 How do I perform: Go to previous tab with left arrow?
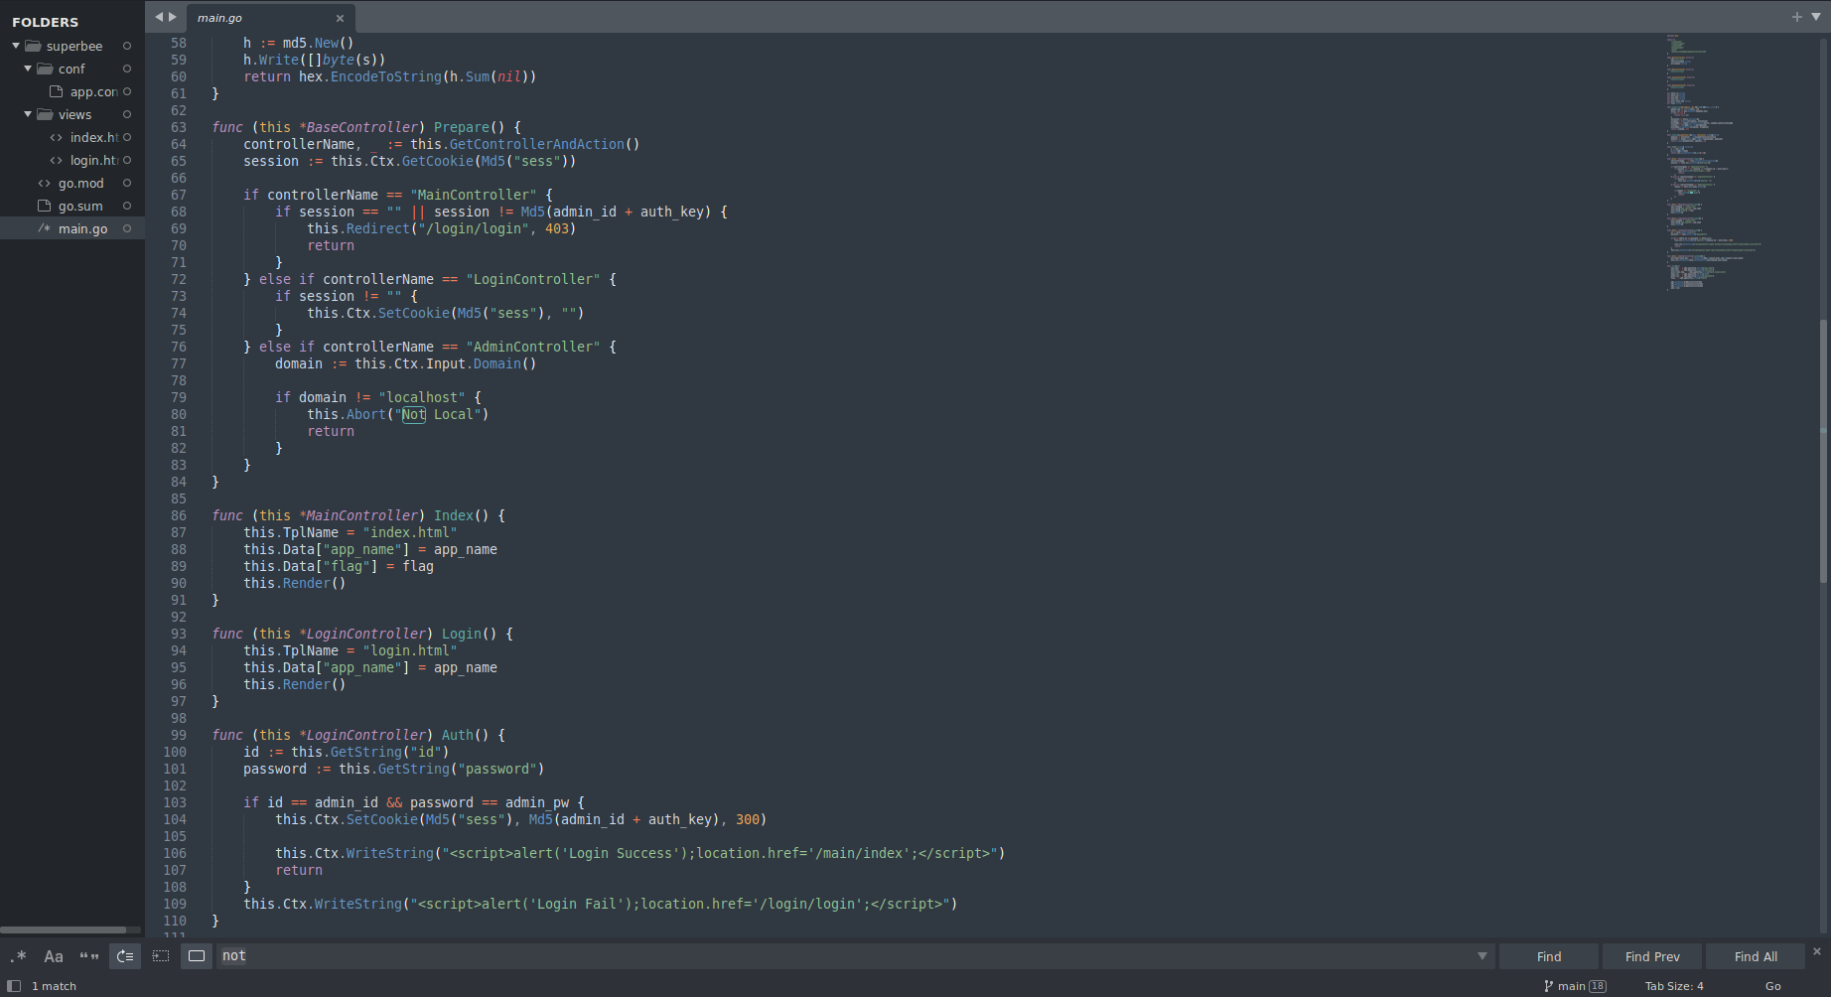158,17
